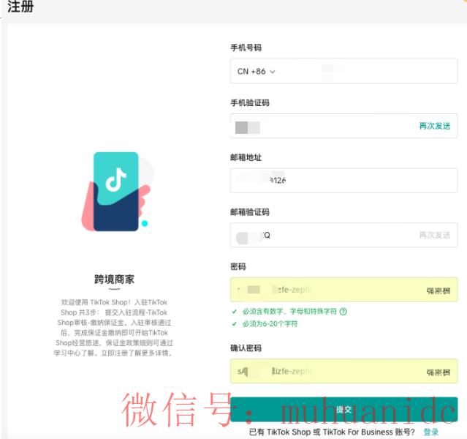Open the 登录 login link
Image resolution: width=467 pixels, height=439 pixels.
pyautogui.click(x=430, y=432)
